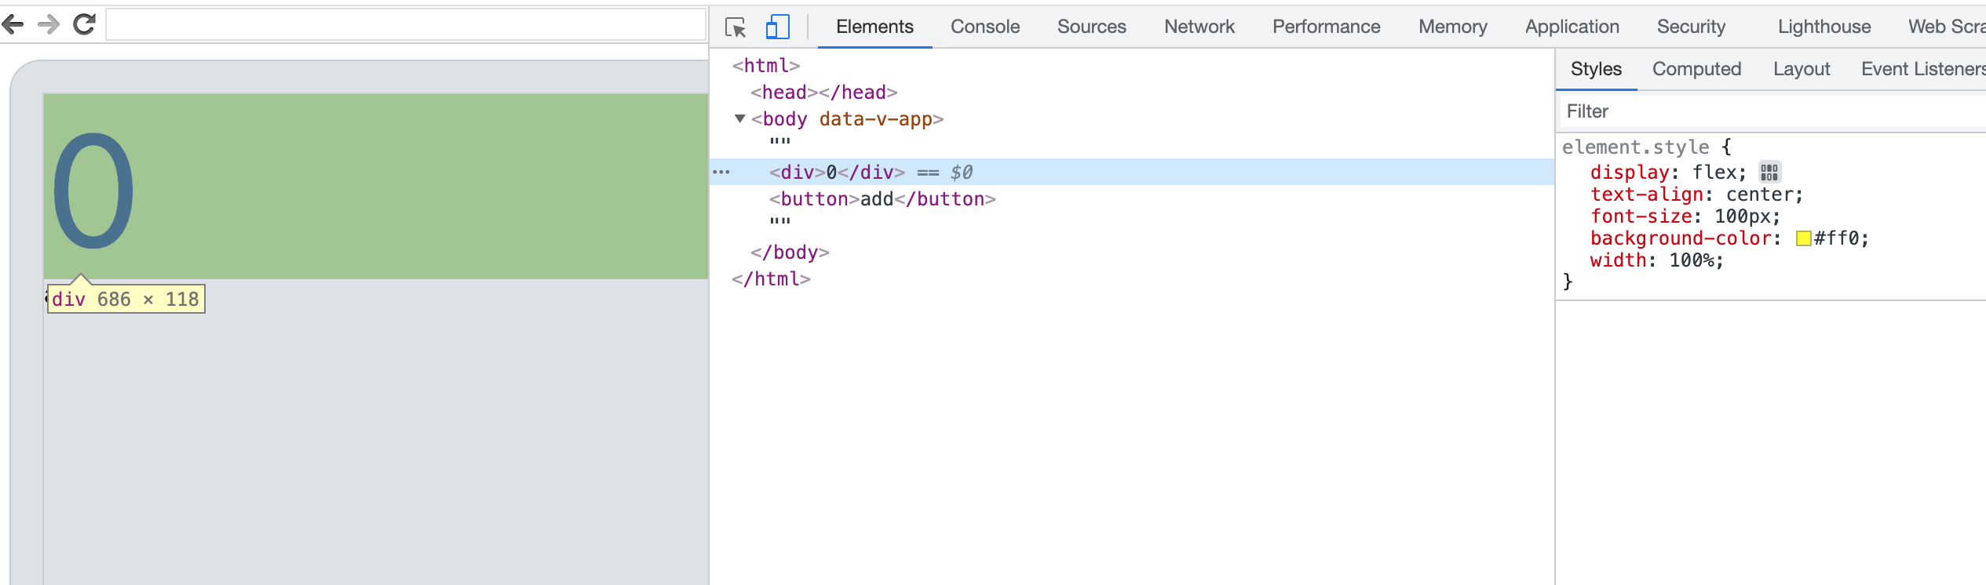Viewport: 1986px width, 585px height.
Task: Activate the inspect element picker icon
Action: point(736,27)
